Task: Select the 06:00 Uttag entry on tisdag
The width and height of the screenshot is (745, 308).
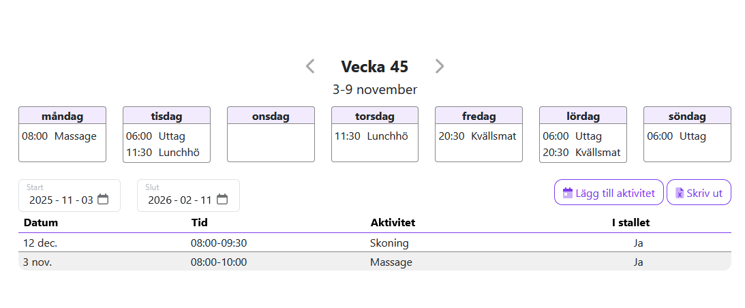Action: click(155, 136)
